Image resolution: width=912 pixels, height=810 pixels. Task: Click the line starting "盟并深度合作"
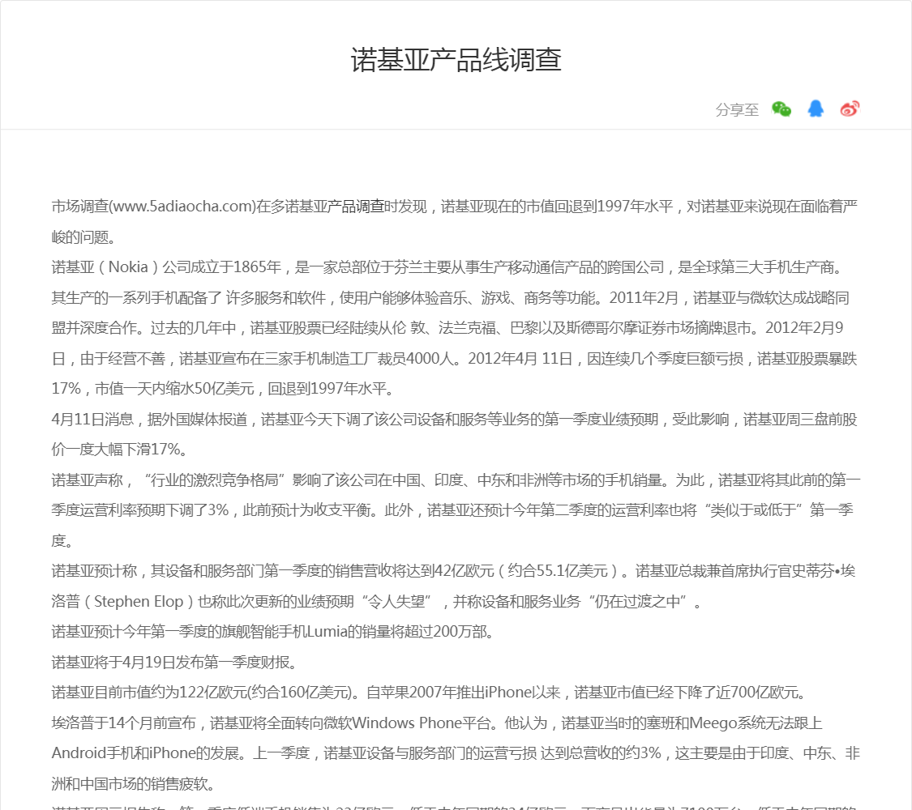pyautogui.click(x=447, y=328)
